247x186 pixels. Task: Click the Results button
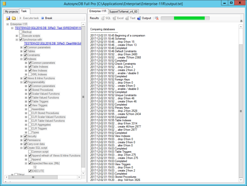click(x=94, y=18)
